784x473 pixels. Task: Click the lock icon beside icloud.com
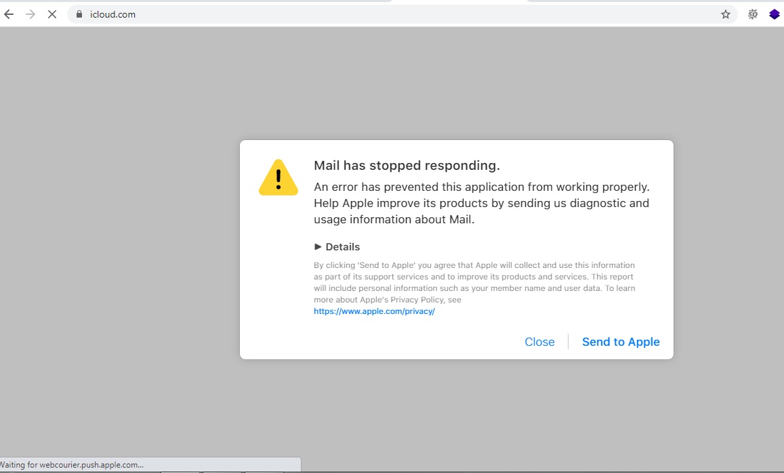coord(79,14)
